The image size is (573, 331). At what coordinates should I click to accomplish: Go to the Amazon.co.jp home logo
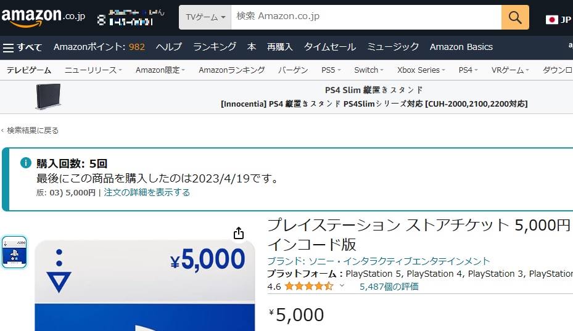43,17
